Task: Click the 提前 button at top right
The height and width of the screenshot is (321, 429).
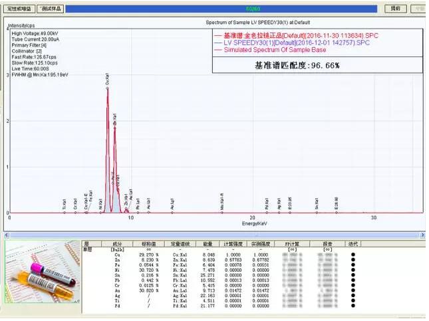Action: click(x=396, y=9)
